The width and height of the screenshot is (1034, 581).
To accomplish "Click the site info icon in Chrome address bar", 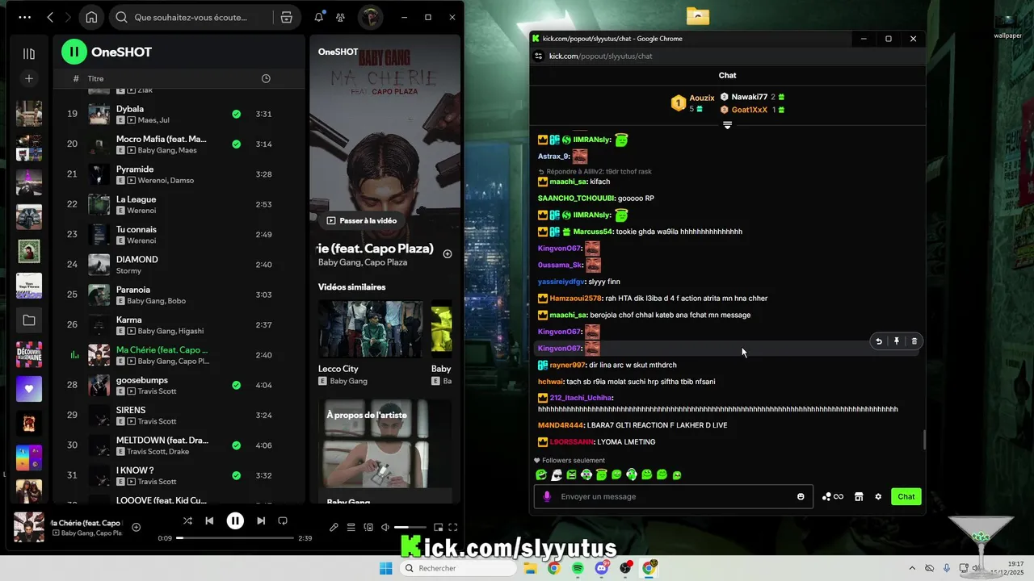I will coord(539,56).
